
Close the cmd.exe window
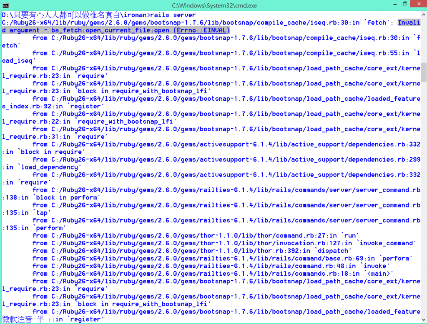[419, 3]
